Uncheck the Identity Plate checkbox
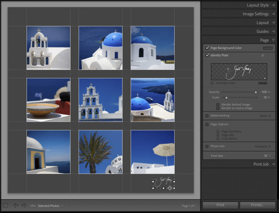279x213 pixels. pos(207,55)
